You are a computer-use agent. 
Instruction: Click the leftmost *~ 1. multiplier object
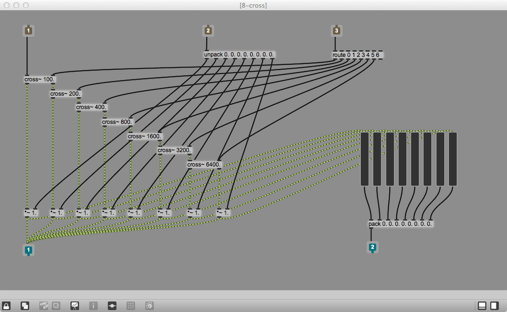point(31,213)
